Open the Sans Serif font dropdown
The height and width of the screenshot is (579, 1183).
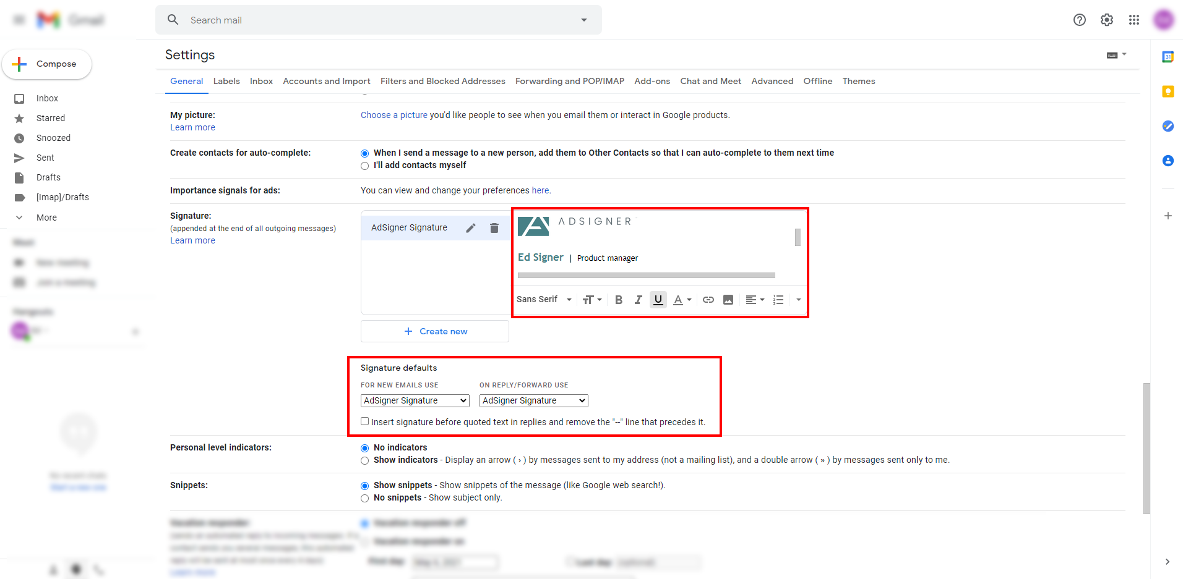pos(543,300)
